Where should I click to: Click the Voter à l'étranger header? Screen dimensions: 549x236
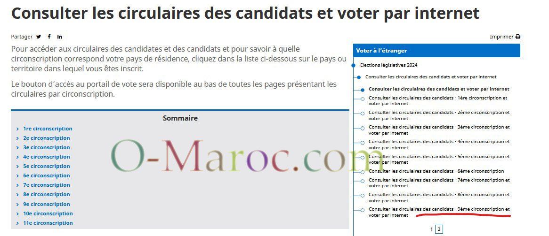[x=436, y=51]
